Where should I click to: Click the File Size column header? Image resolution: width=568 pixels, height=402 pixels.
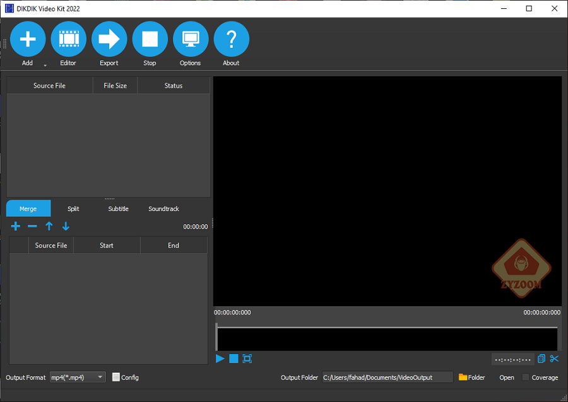pos(115,86)
